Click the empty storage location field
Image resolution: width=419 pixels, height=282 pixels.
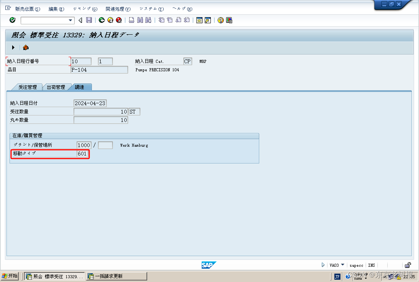pyautogui.click(x=105, y=145)
